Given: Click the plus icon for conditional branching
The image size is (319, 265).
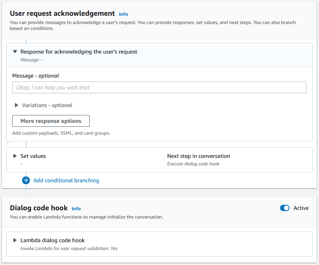Looking at the screenshot, I should point(26,180).
